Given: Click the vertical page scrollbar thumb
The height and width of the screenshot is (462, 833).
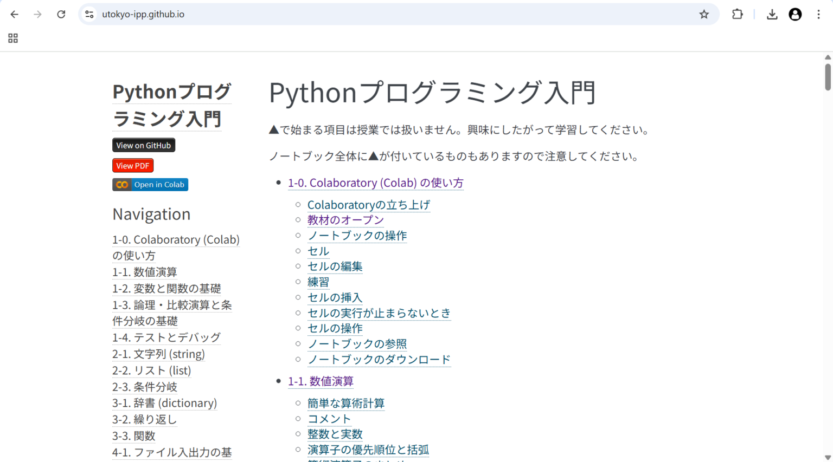Looking at the screenshot, I should point(828,76).
